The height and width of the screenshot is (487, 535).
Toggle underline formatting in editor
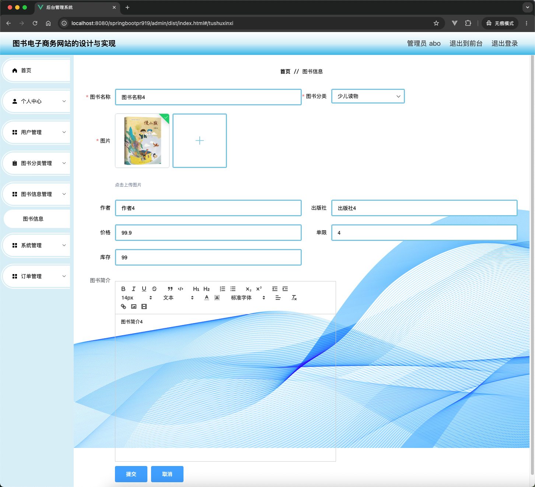(x=144, y=289)
